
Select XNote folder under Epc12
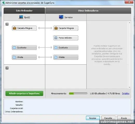(24, 57)
